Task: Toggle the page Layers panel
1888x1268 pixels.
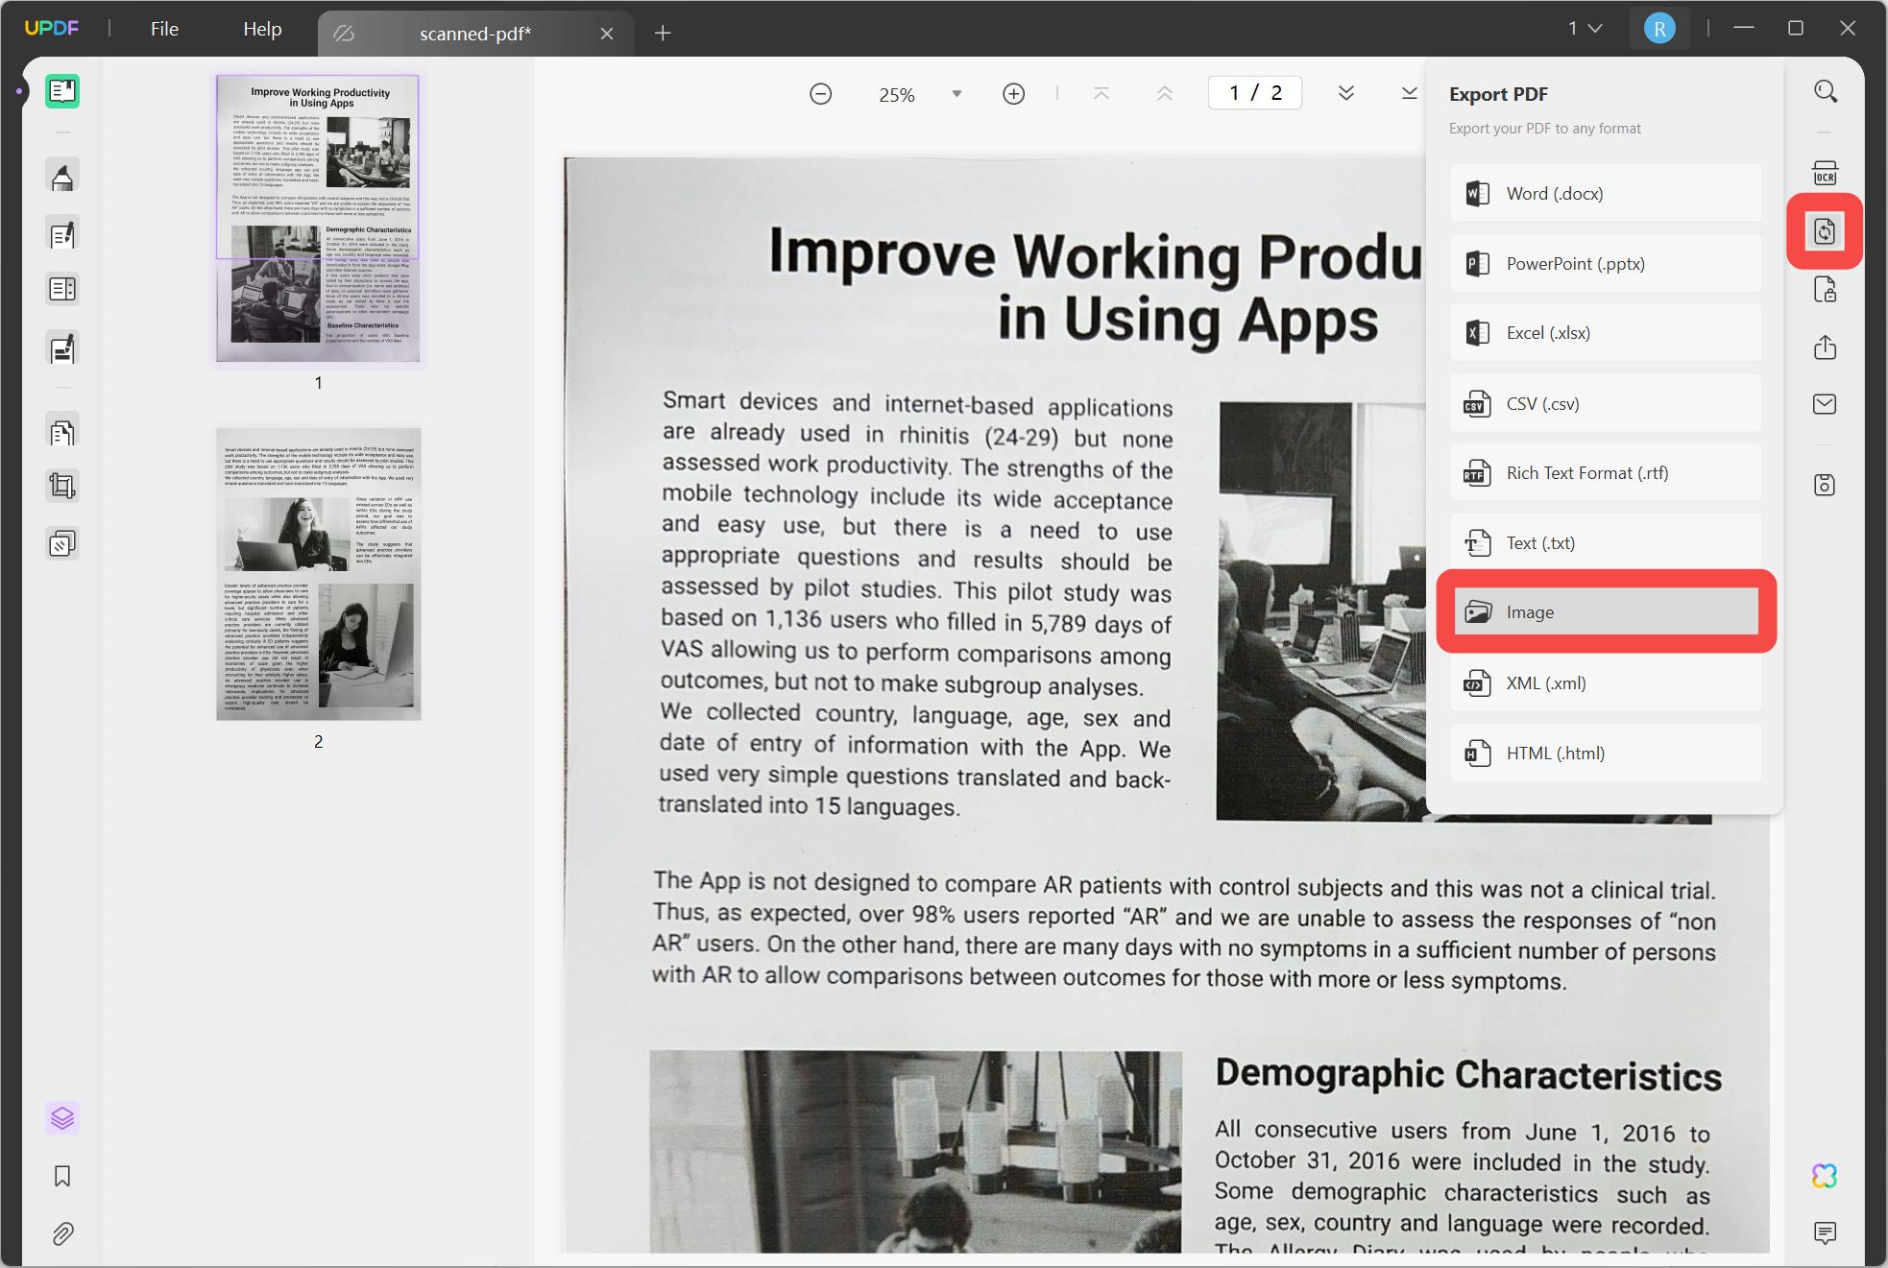Action: point(62,1118)
